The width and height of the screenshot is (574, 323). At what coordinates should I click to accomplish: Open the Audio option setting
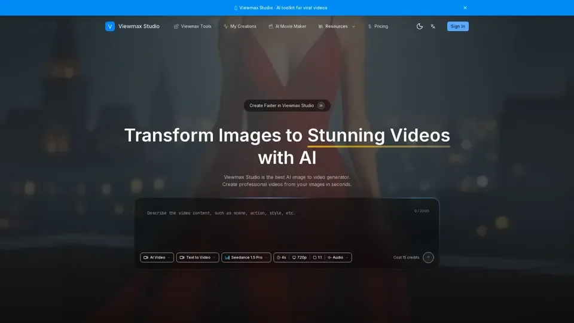(x=338, y=257)
